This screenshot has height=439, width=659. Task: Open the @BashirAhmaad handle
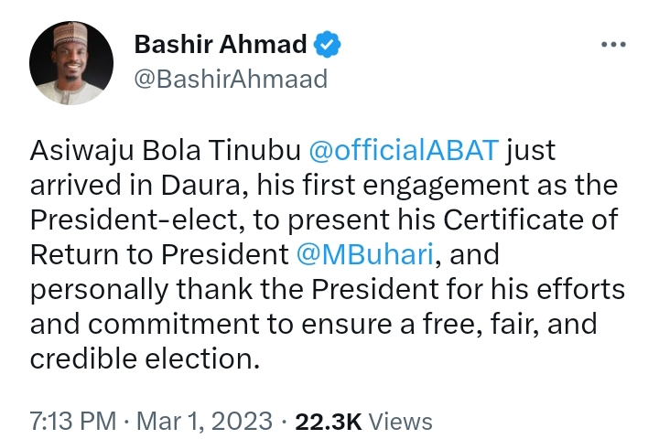(x=230, y=80)
